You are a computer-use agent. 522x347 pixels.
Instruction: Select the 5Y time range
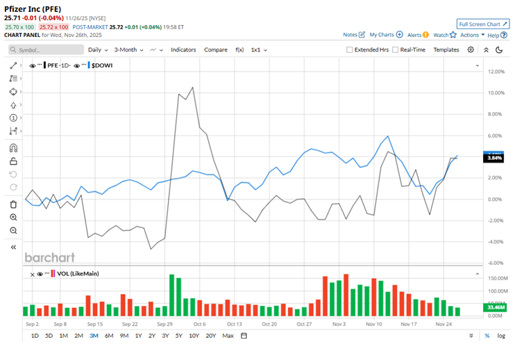pyautogui.click(x=179, y=336)
